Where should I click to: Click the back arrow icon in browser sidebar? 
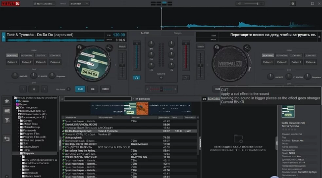point(7,138)
